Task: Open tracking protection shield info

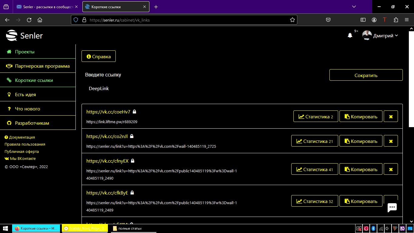Action: click(x=76, y=20)
